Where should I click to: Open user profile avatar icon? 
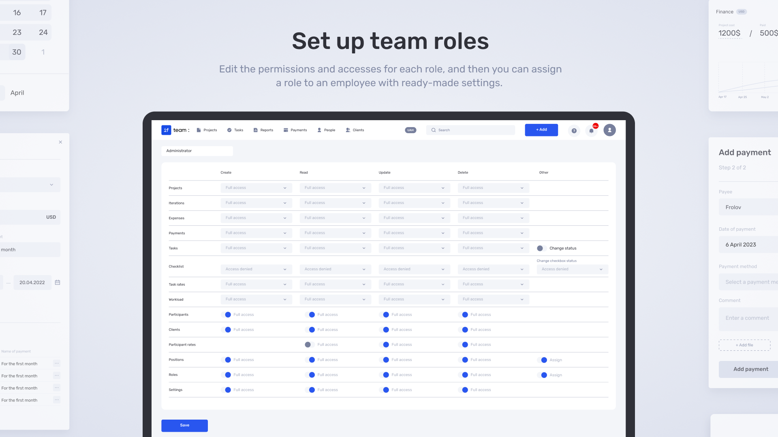coord(609,130)
